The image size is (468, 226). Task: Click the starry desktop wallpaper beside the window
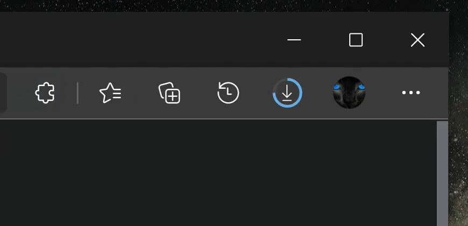click(x=458, y=135)
